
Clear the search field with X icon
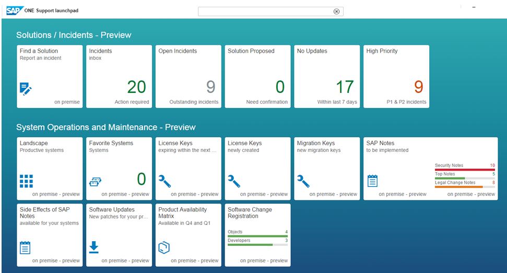tap(336, 11)
